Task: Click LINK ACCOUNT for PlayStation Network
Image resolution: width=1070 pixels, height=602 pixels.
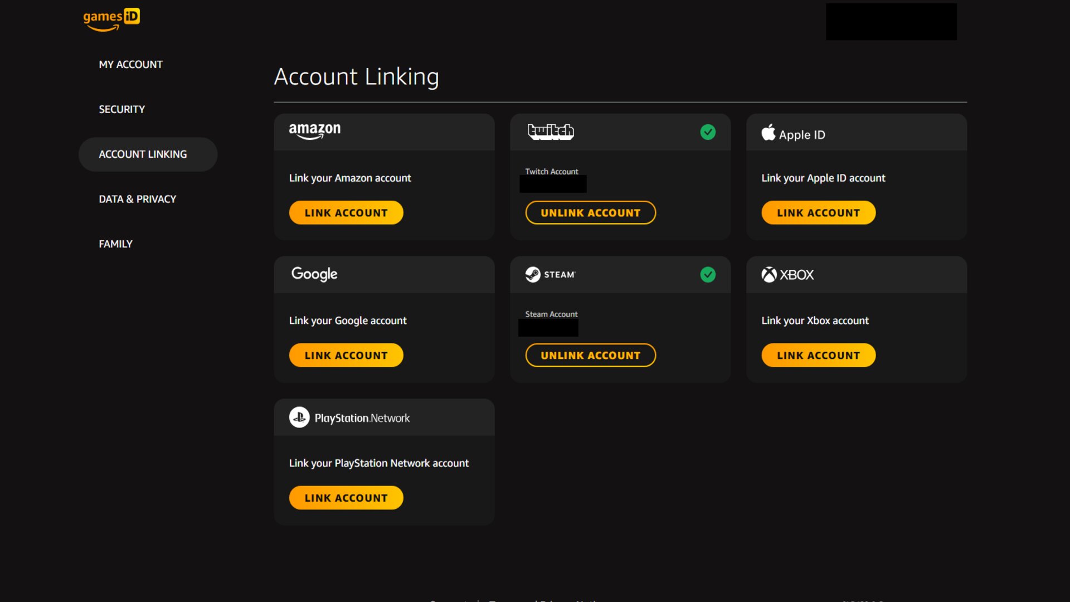Action: click(x=346, y=498)
